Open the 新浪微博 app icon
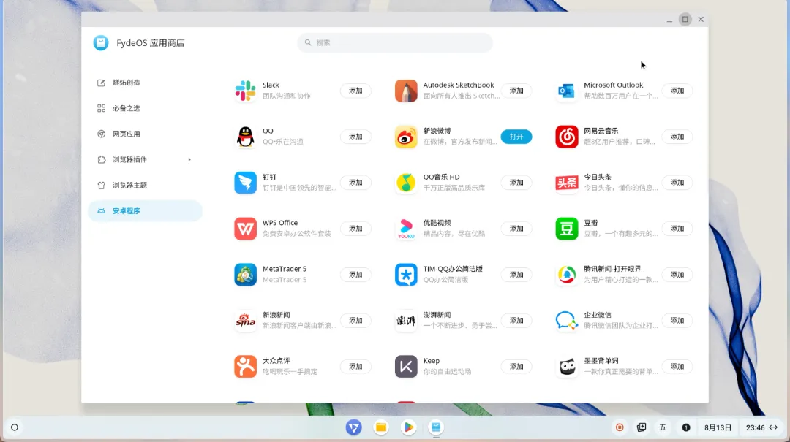 coord(406,137)
